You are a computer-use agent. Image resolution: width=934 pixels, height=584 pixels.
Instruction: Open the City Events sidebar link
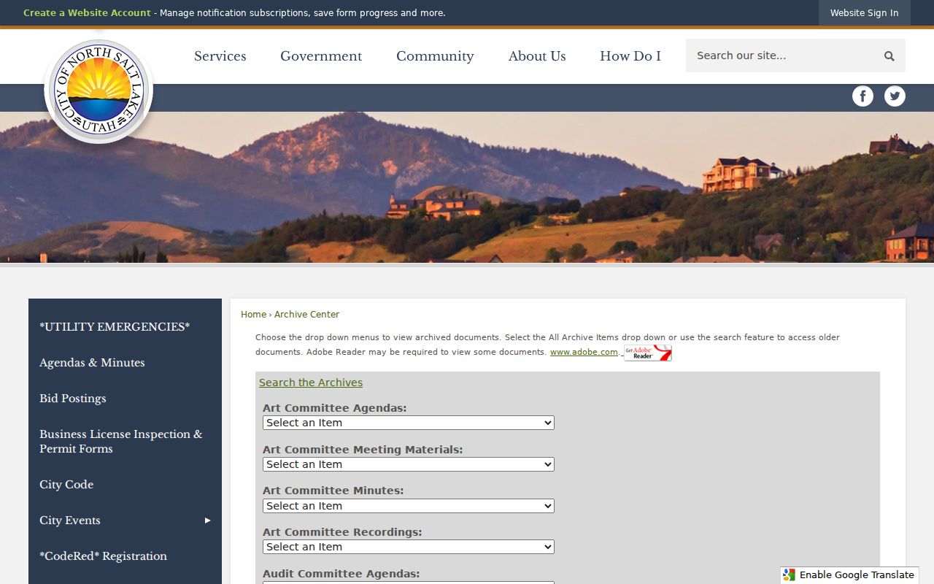click(70, 520)
